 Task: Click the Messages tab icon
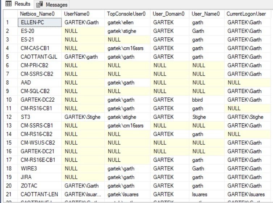39,5
